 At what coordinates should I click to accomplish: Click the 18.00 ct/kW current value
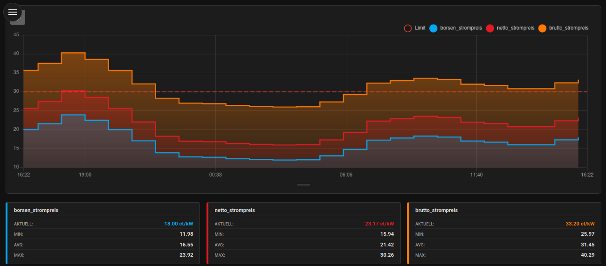click(179, 224)
